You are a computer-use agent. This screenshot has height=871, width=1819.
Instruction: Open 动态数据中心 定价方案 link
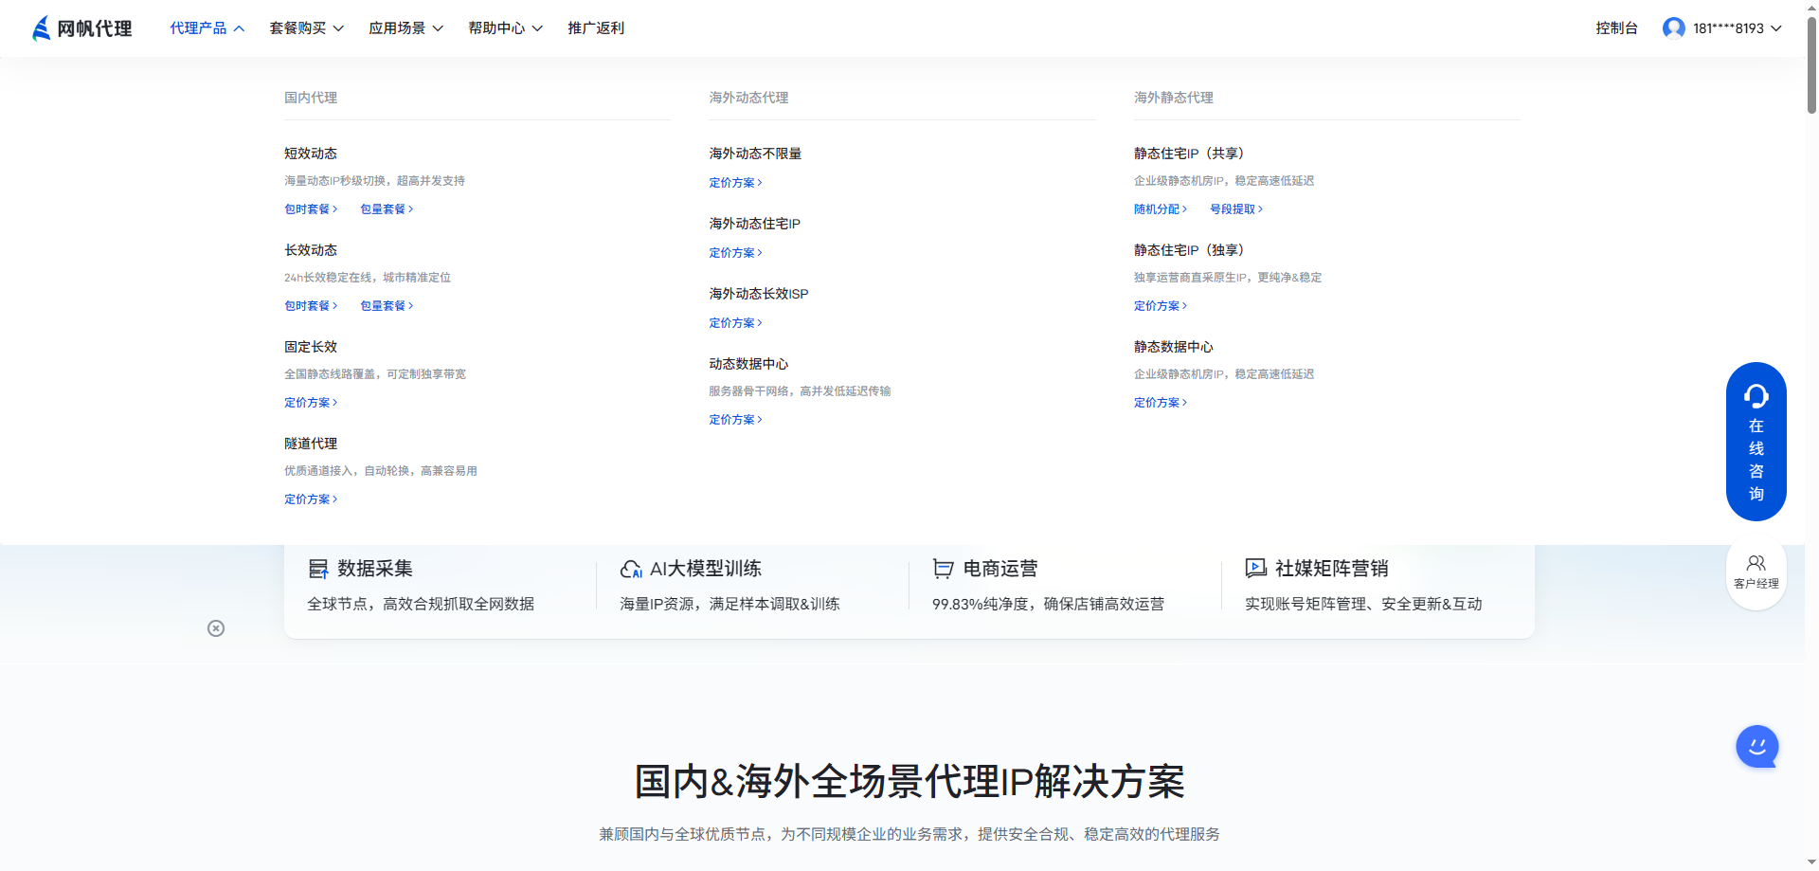[x=735, y=420]
